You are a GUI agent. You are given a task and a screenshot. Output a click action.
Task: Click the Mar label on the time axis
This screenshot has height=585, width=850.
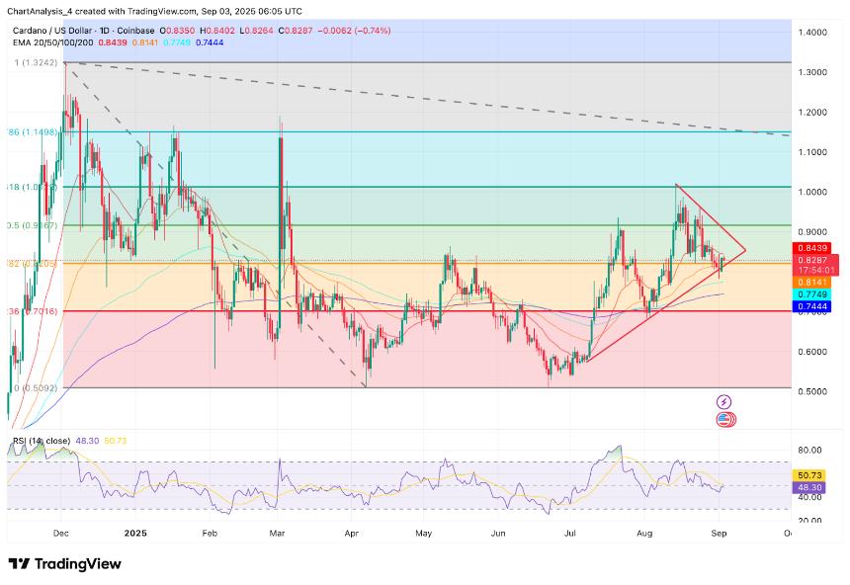coord(278,533)
